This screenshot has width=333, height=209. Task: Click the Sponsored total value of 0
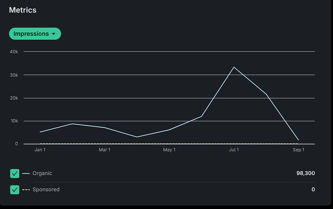[313, 190]
